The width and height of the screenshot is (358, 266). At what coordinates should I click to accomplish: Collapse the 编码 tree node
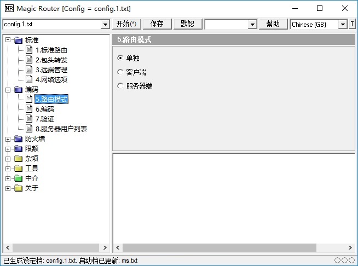8,90
